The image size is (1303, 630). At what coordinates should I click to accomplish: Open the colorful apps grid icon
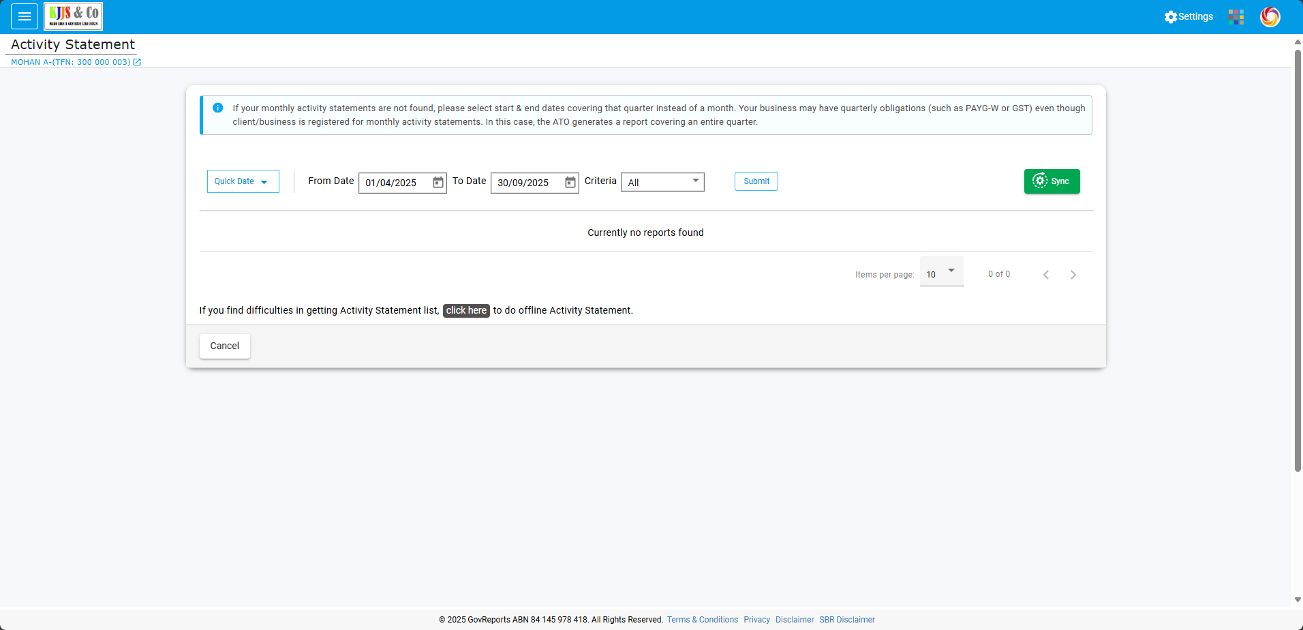(1236, 16)
